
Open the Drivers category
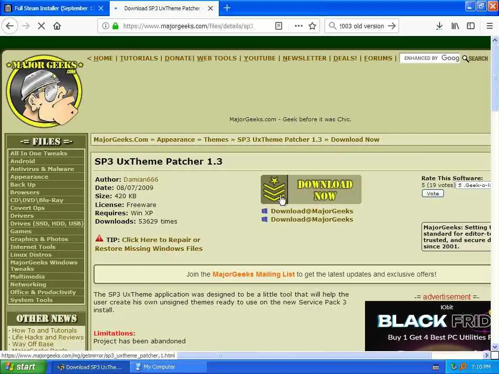pos(21,216)
